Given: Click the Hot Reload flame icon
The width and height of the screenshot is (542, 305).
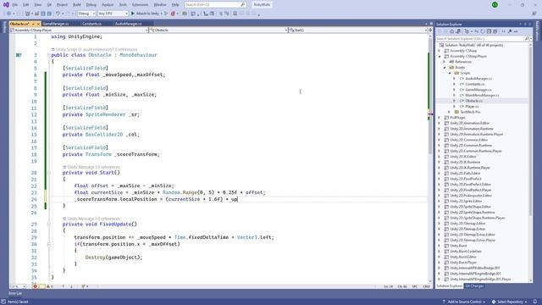Looking at the screenshot, I should (173, 14).
